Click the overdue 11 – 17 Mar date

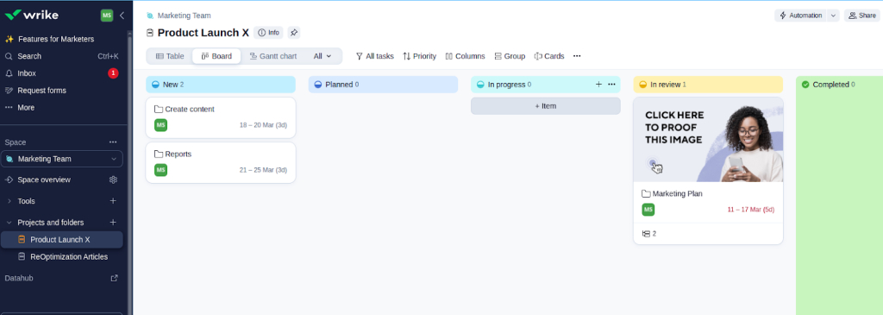click(751, 210)
